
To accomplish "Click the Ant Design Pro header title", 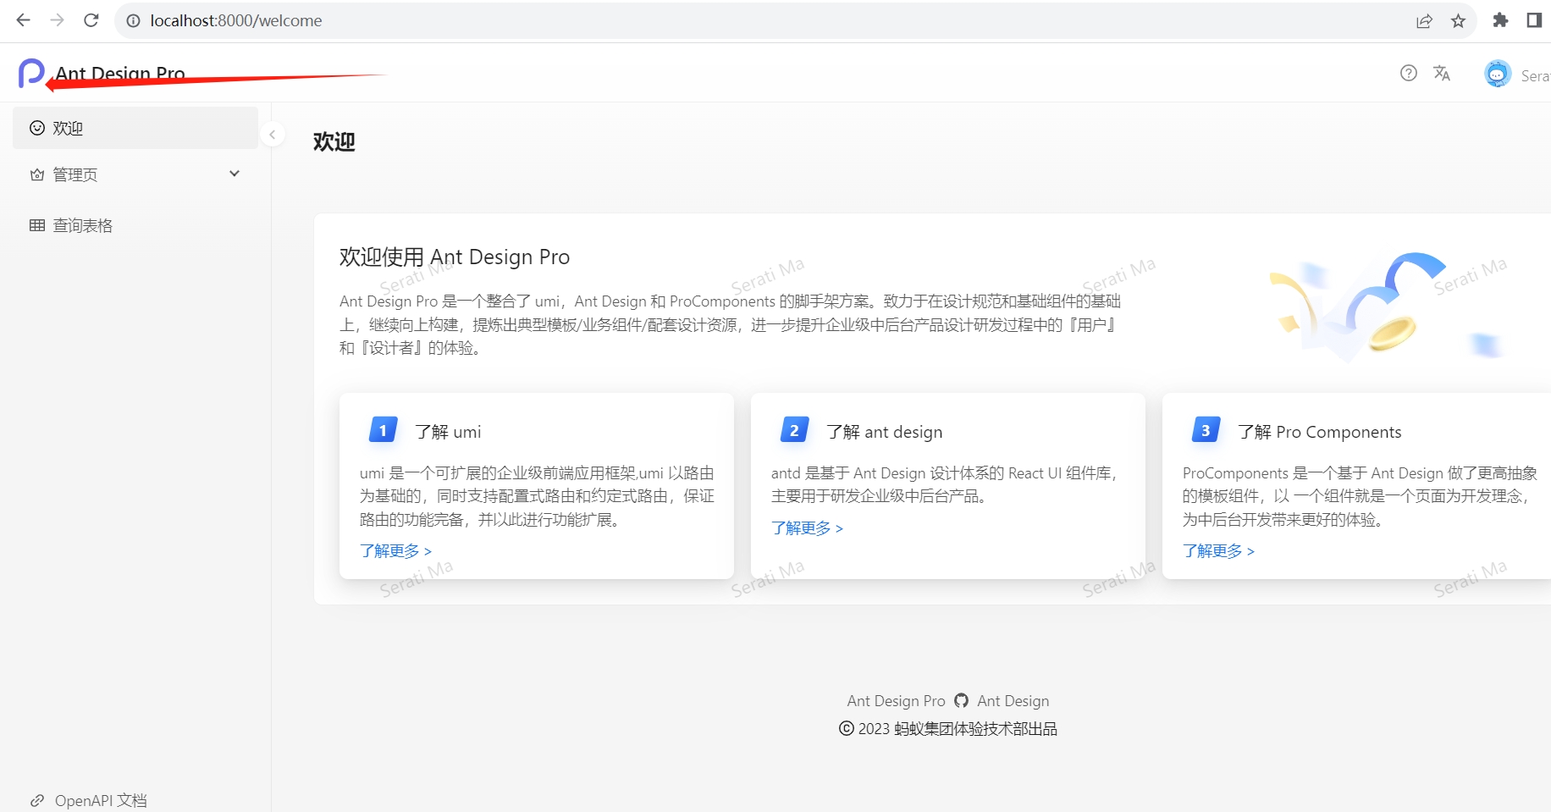I will tap(120, 74).
